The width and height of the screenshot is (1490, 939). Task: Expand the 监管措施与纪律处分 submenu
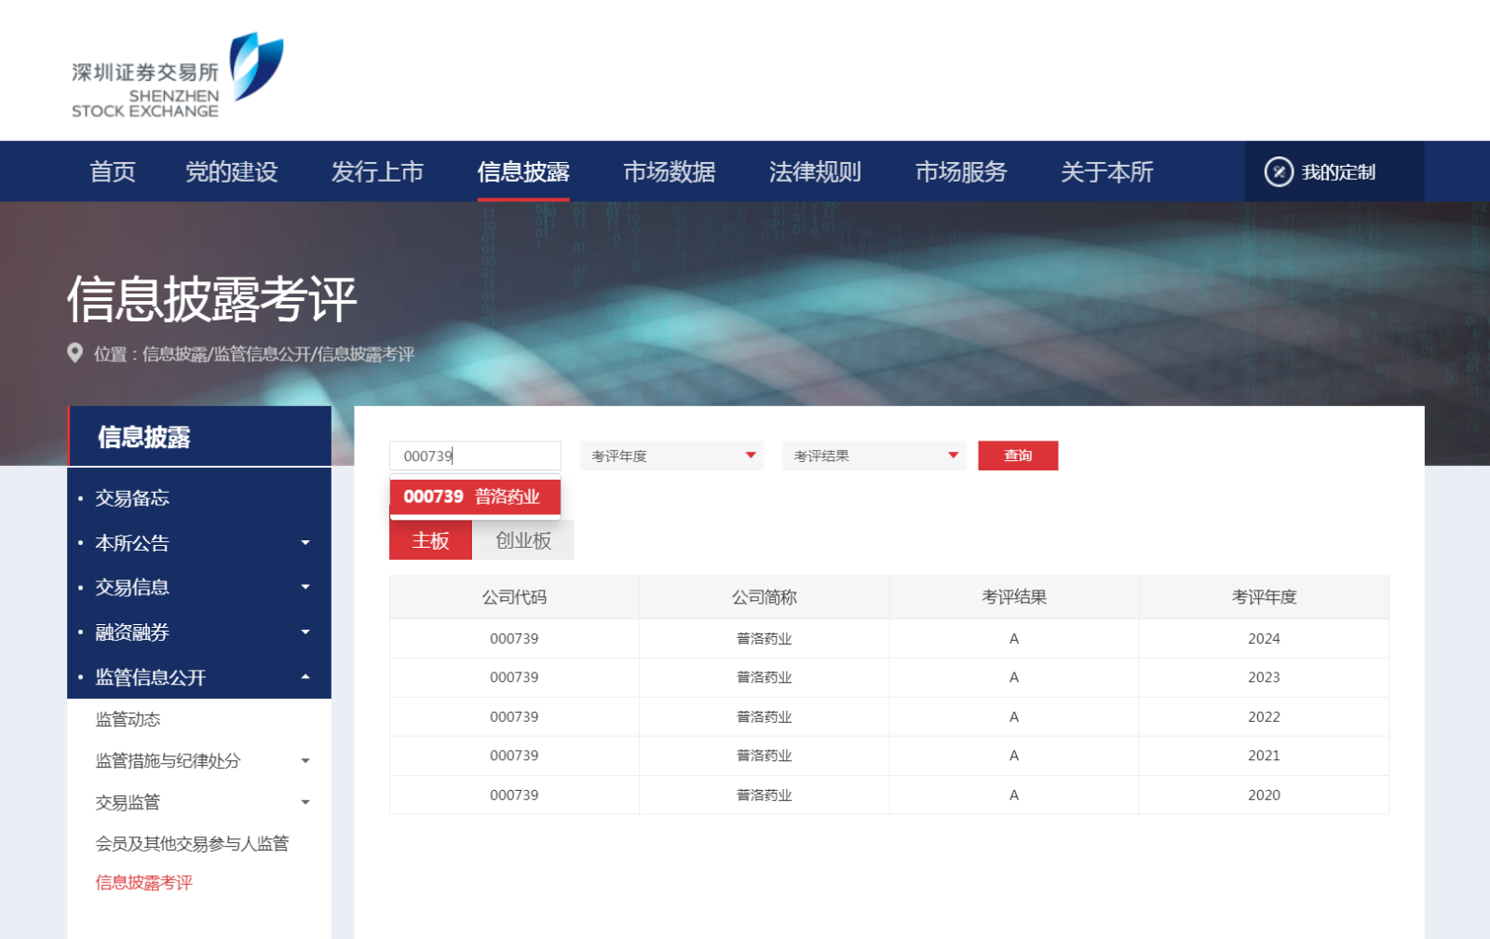point(307,760)
